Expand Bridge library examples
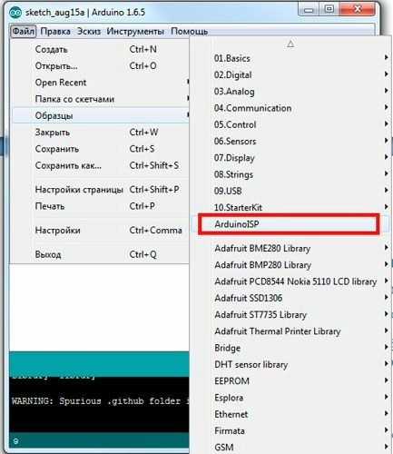The height and width of the screenshot is (454, 393). pos(290,348)
